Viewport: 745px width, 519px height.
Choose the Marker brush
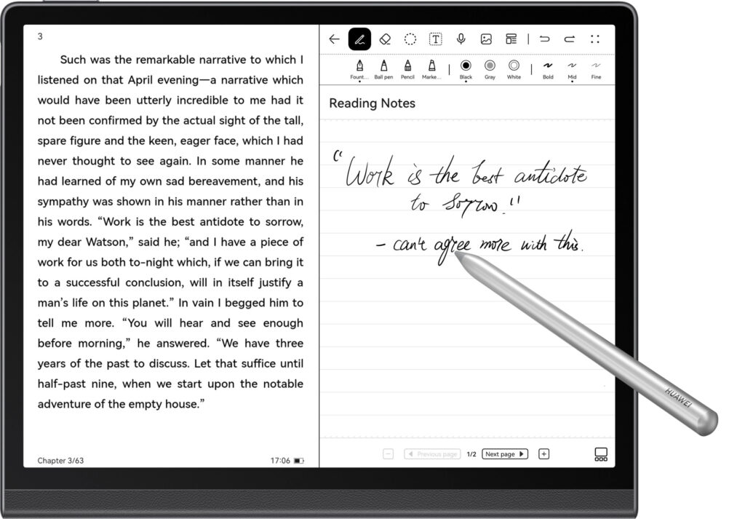(433, 70)
